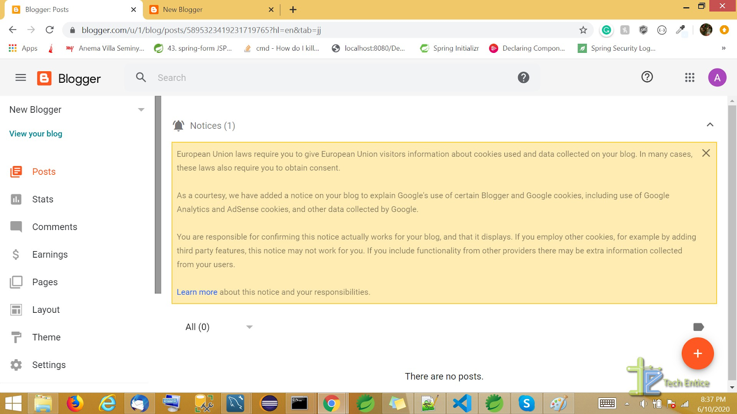This screenshot has width=737, height=414.
Task: Collapse the Notices section
Action: tap(710, 125)
